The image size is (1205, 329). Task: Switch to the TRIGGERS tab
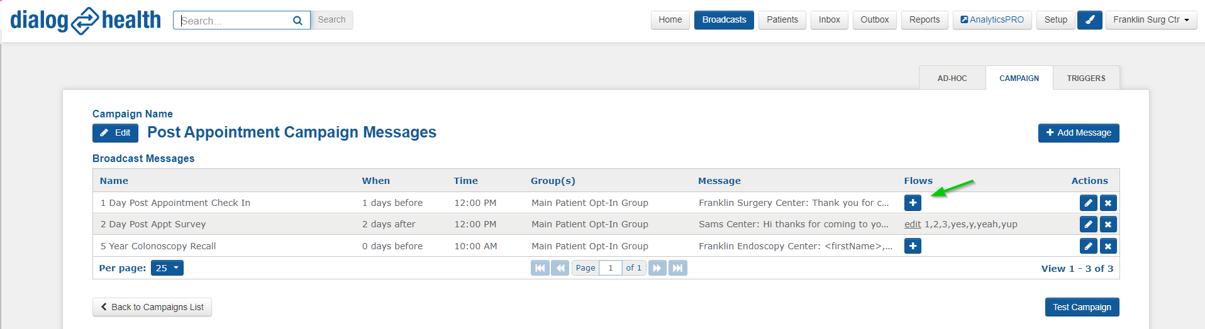point(1086,78)
